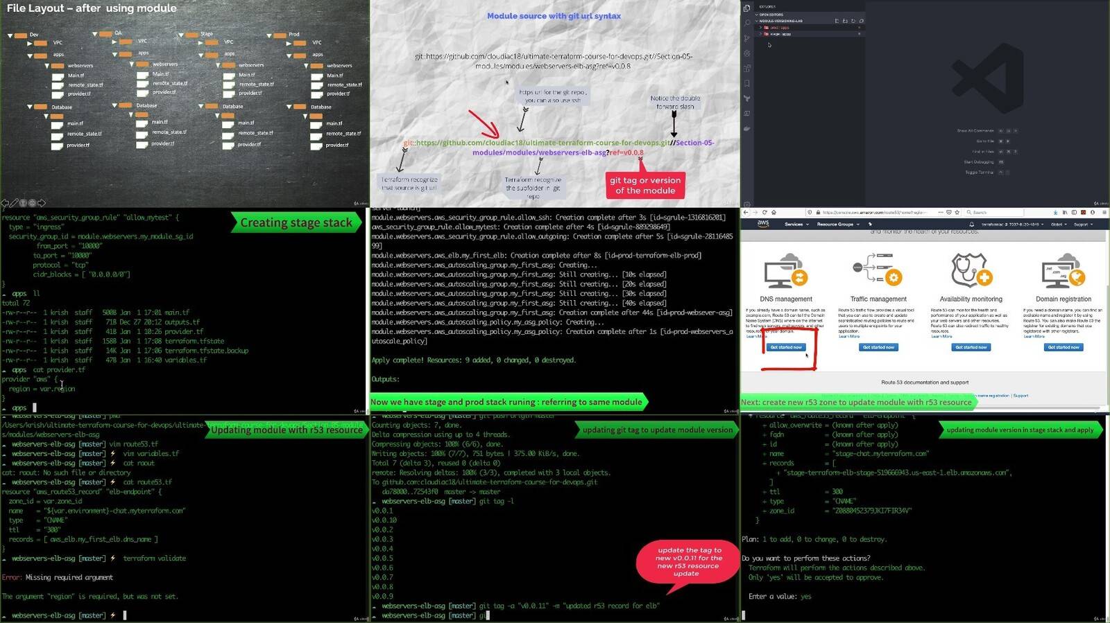The image size is (1110, 623).
Task: Click the Collapse All folders icon in Explorer
Action: pos(862,21)
